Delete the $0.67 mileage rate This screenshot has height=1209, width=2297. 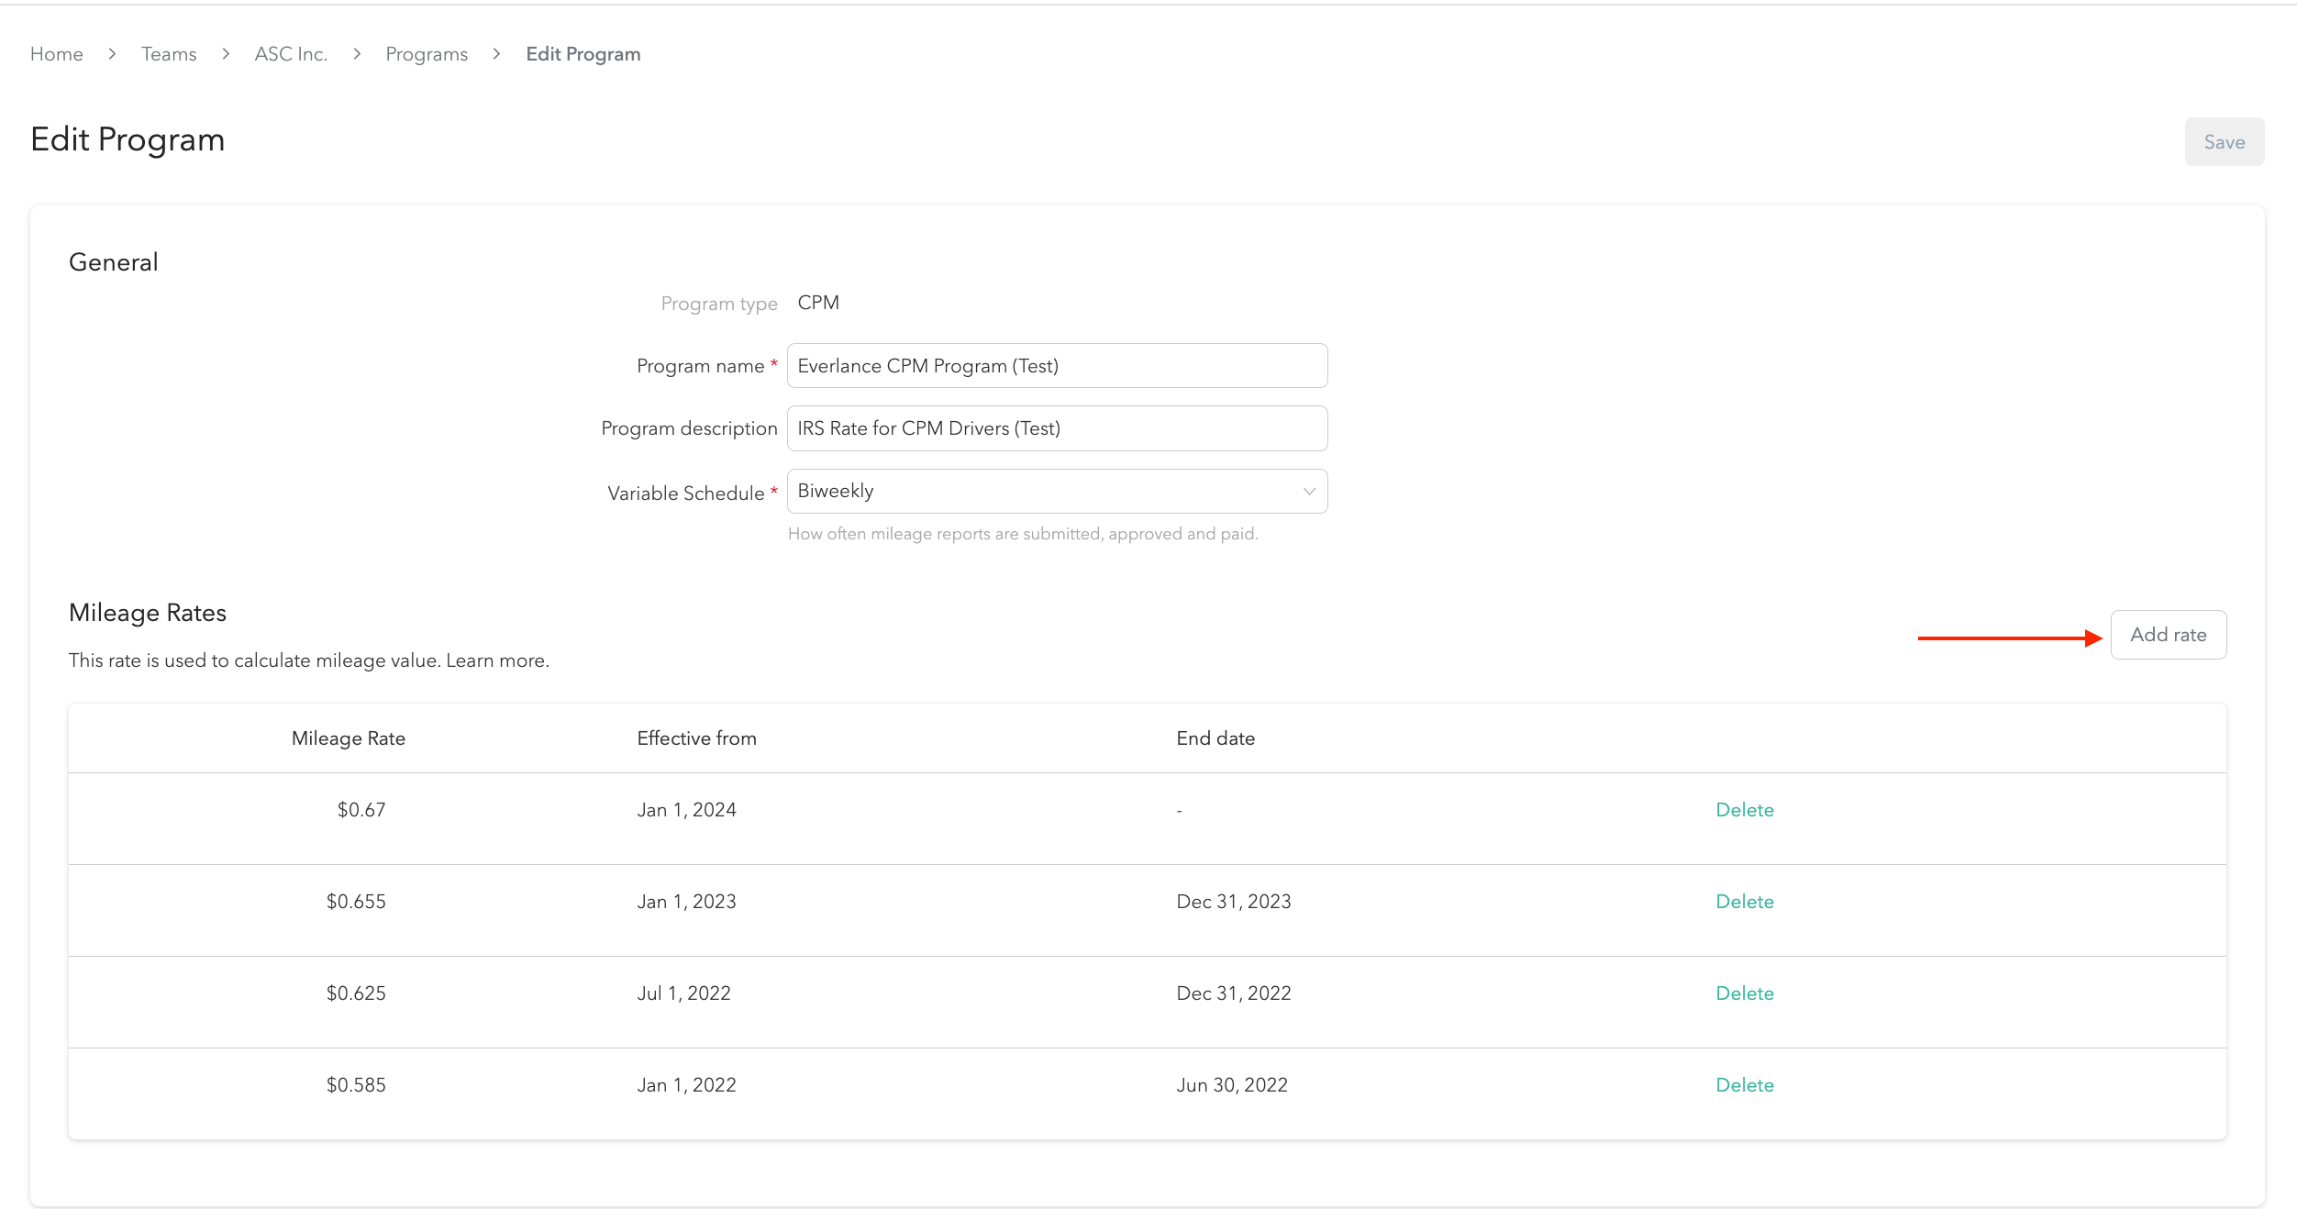pyautogui.click(x=1744, y=810)
